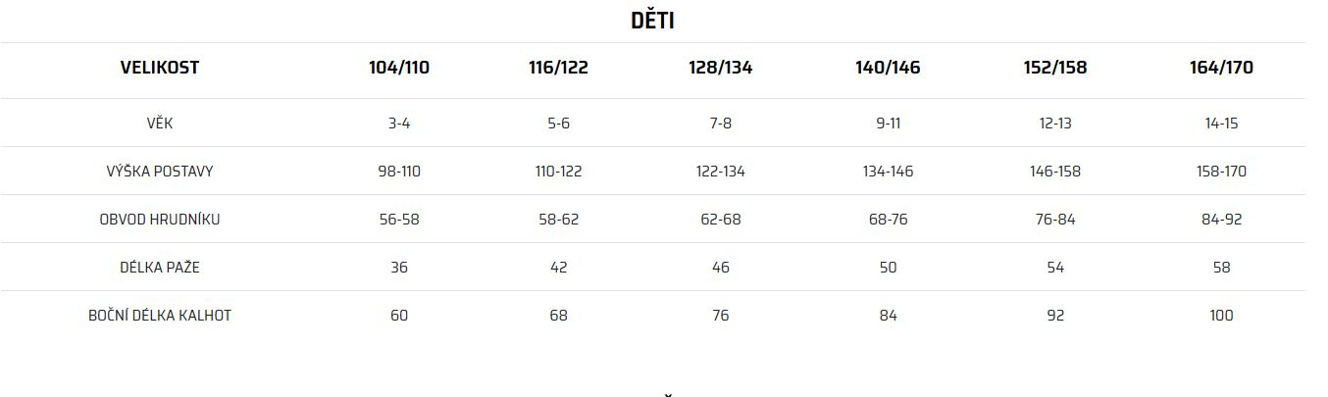Screen dimensions: 1328x397
Task: Select the VELIKOST column header
Action: (160, 68)
